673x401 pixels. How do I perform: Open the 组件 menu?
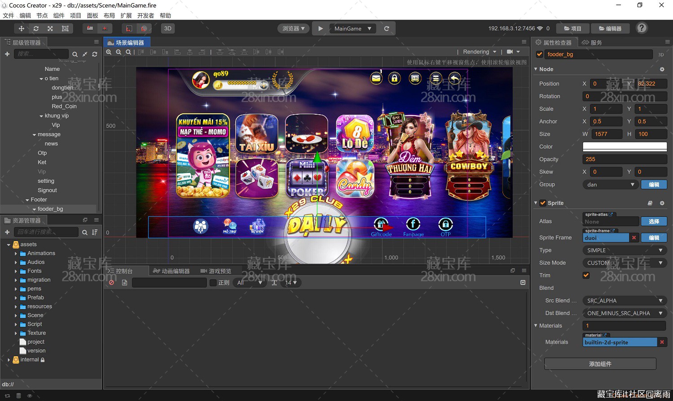coord(59,16)
